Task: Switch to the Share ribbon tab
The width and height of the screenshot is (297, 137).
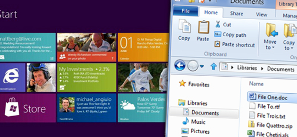Action: (236, 13)
